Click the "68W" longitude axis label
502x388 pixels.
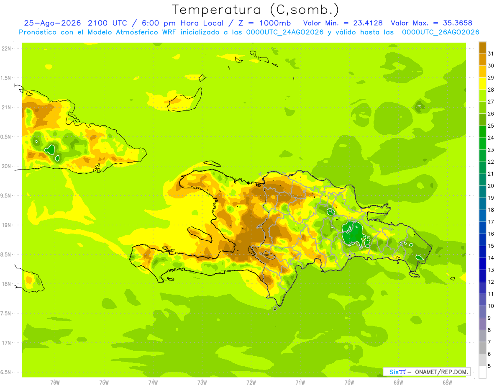(447, 382)
